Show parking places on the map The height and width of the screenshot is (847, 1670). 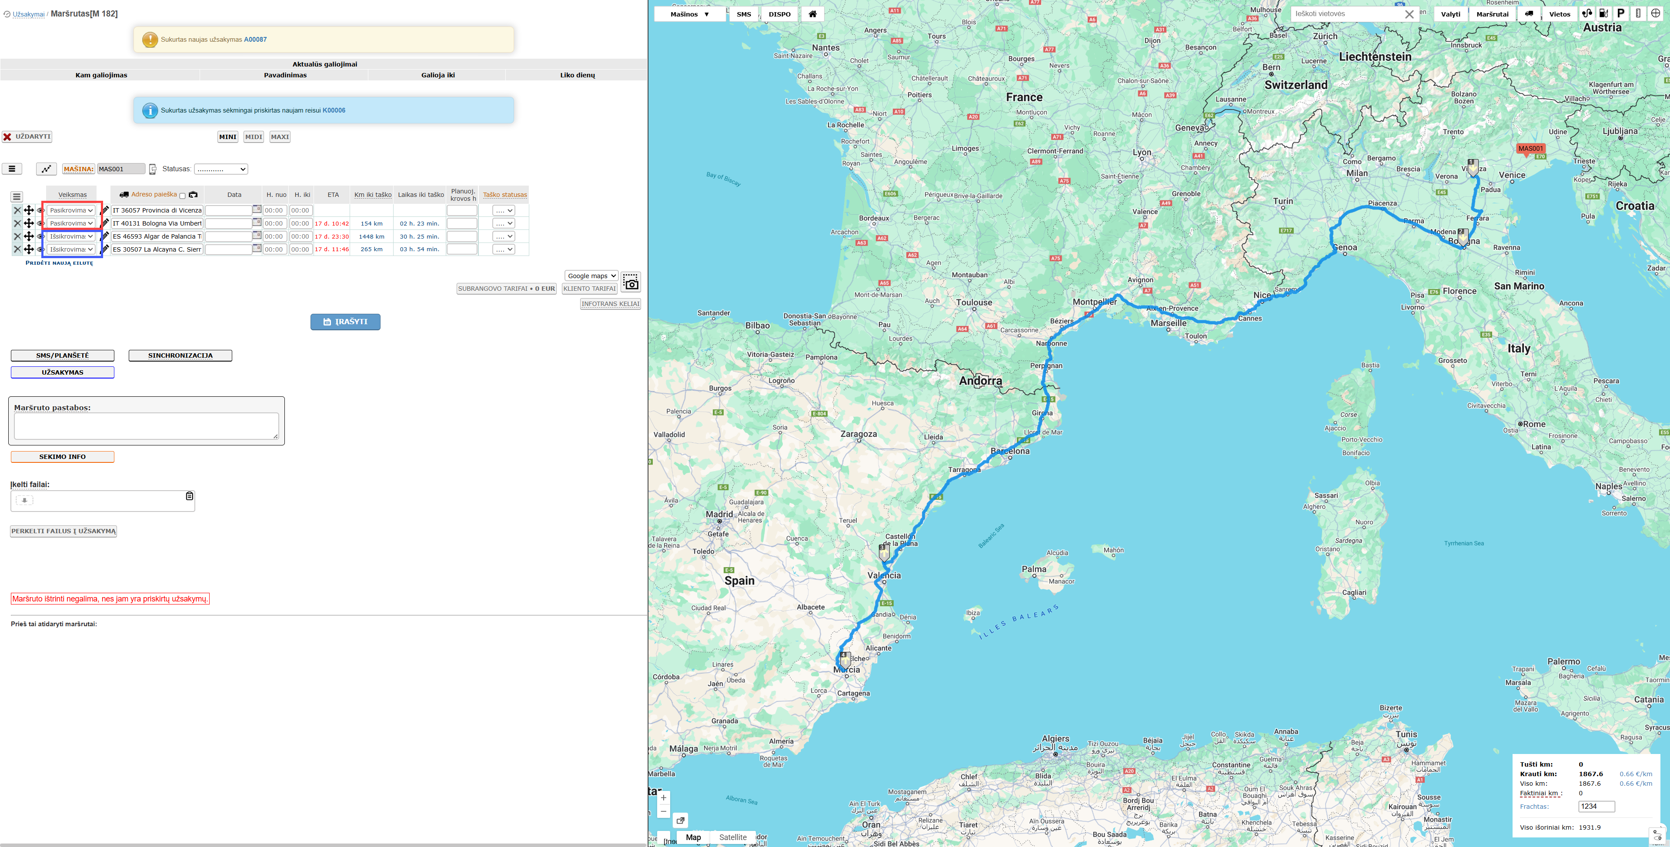1621,13
